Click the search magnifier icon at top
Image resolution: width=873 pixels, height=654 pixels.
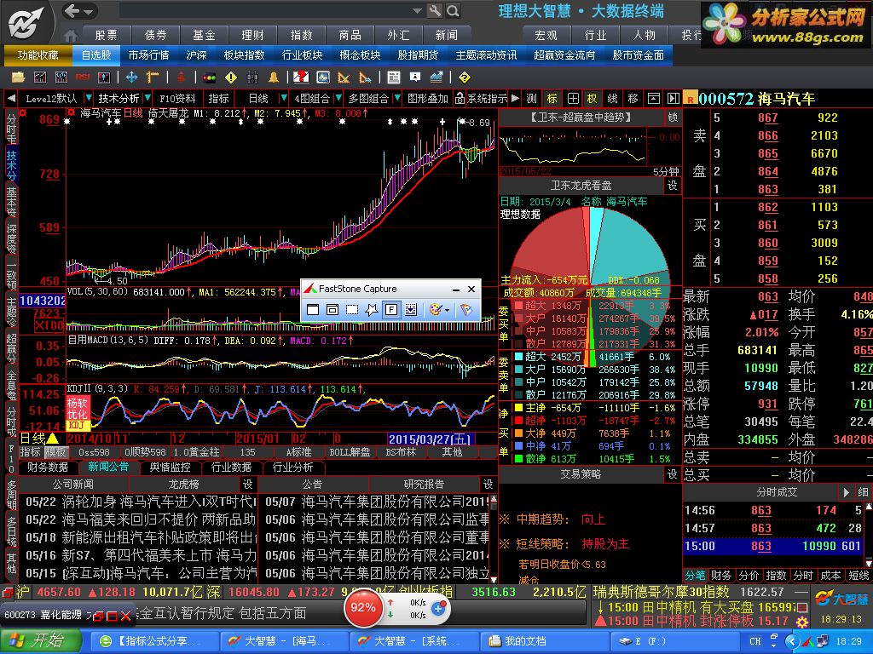(454, 10)
